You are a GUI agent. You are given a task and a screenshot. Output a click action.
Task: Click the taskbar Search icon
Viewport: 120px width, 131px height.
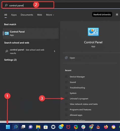click(x=16, y=127)
